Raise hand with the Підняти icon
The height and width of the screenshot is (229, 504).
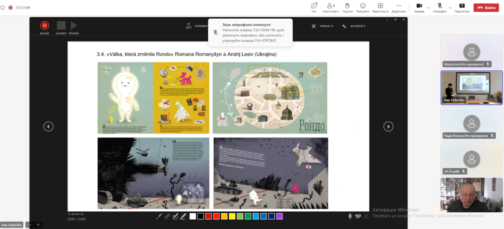pos(347,7)
